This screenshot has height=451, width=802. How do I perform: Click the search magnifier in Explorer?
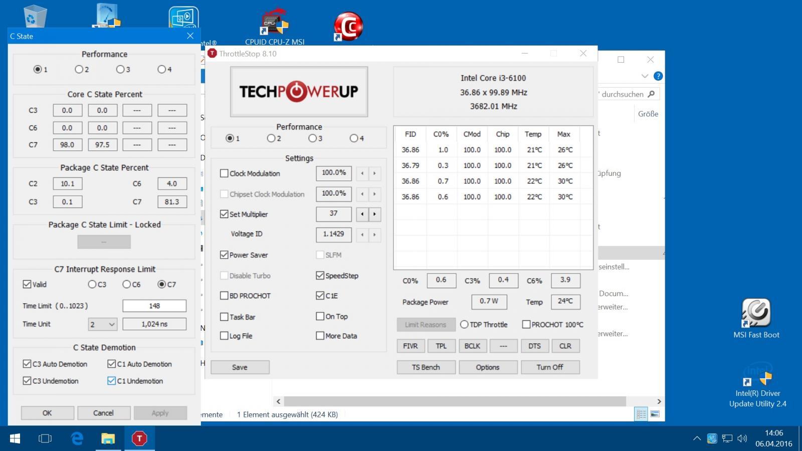point(651,94)
